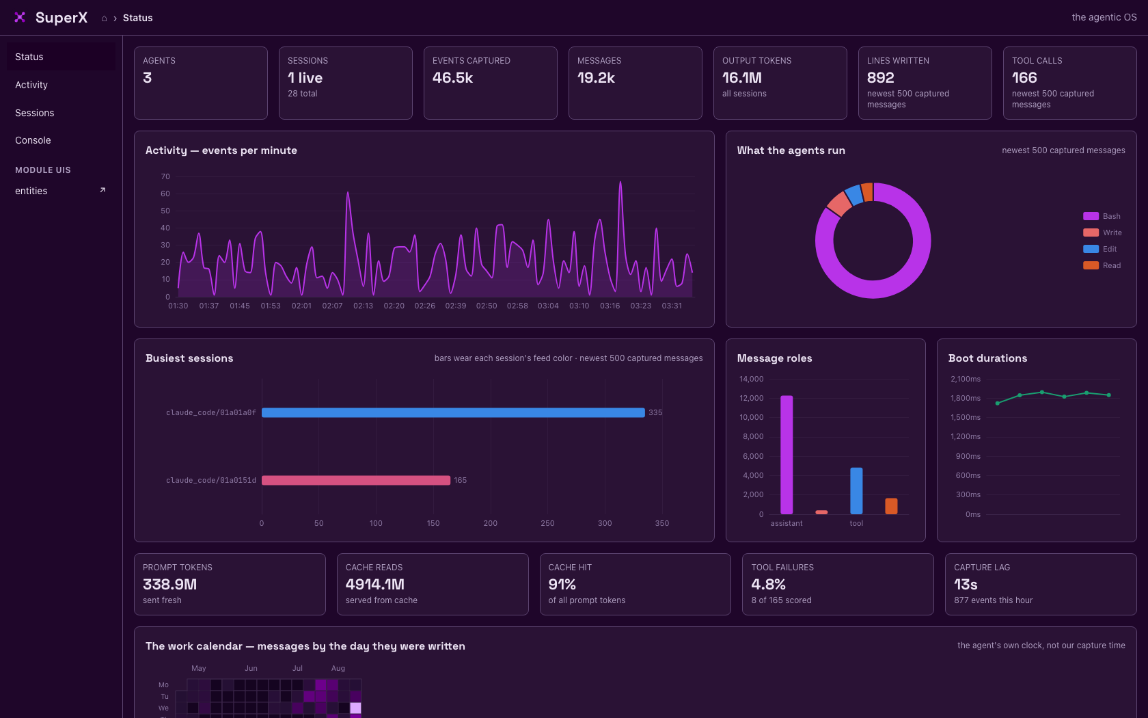1148x718 pixels.
Task: Click the last boot duration data point
Action: coord(1109,395)
